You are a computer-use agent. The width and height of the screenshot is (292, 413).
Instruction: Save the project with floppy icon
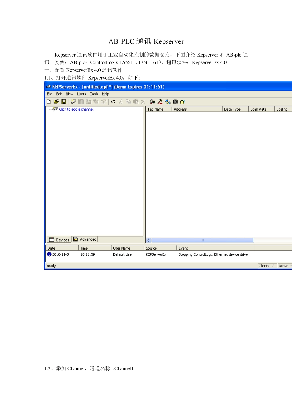tap(64, 102)
